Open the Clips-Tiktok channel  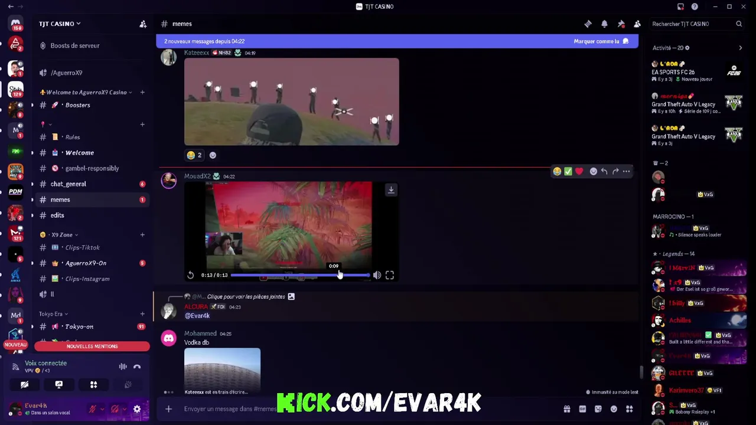pos(92,247)
